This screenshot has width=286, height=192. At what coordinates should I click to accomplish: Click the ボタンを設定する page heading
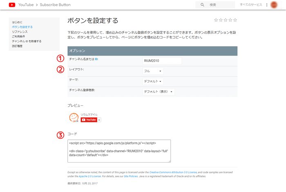pyautogui.click(x=93, y=20)
